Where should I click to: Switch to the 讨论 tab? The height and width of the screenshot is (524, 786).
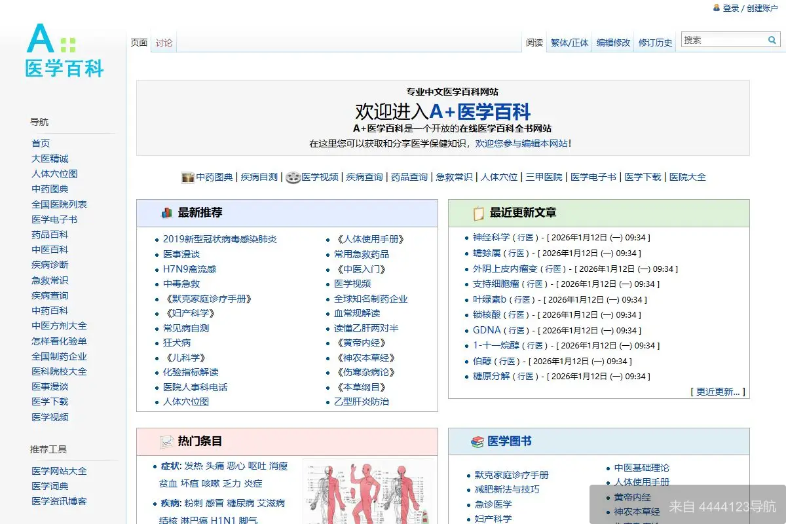(x=163, y=41)
